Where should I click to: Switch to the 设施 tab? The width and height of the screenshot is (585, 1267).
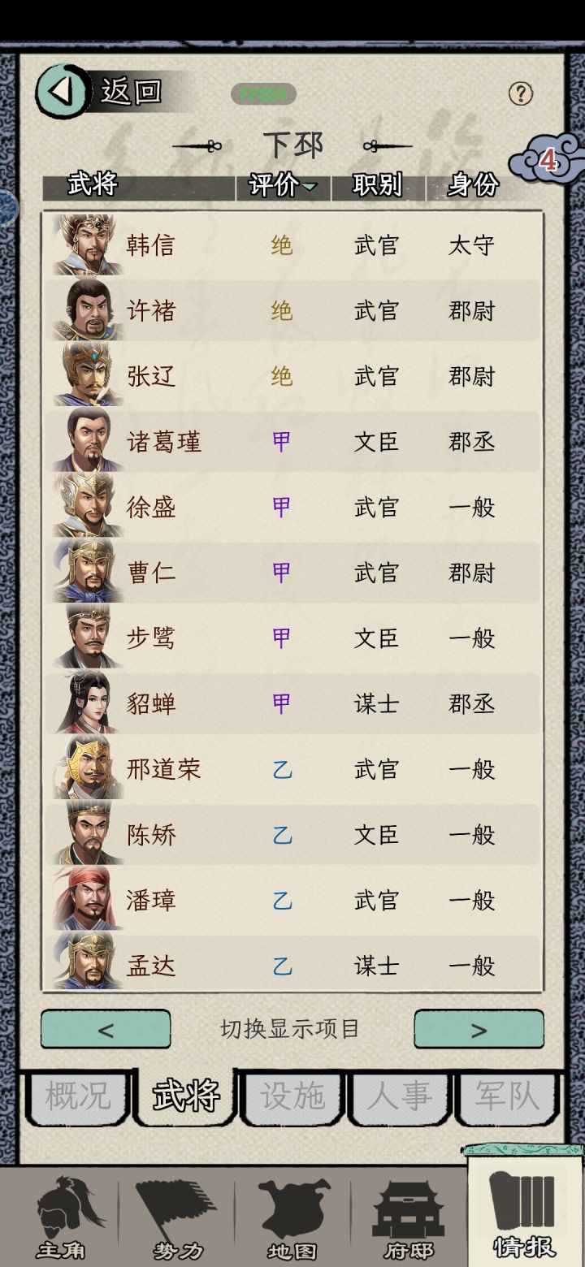(x=292, y=1097)
